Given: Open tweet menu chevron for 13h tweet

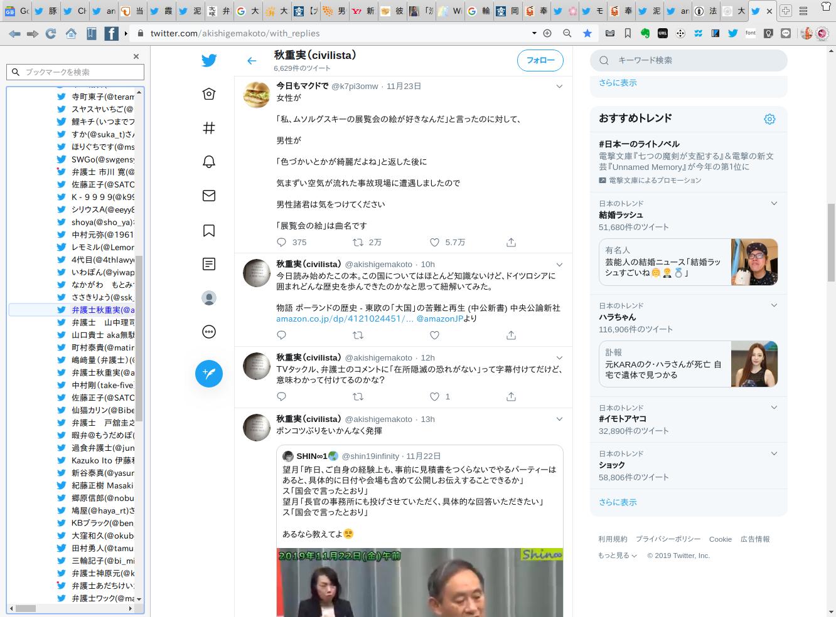Looking at the screenshot, I should pyautogui.click(x=559, y=419).
